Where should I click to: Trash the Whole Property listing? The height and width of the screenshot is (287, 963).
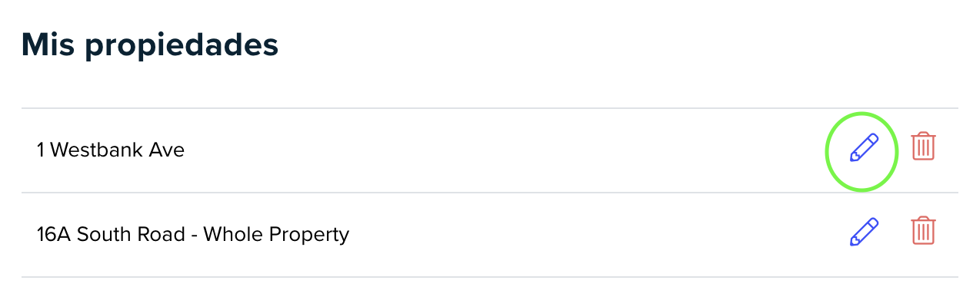click(x=923, y=230)
